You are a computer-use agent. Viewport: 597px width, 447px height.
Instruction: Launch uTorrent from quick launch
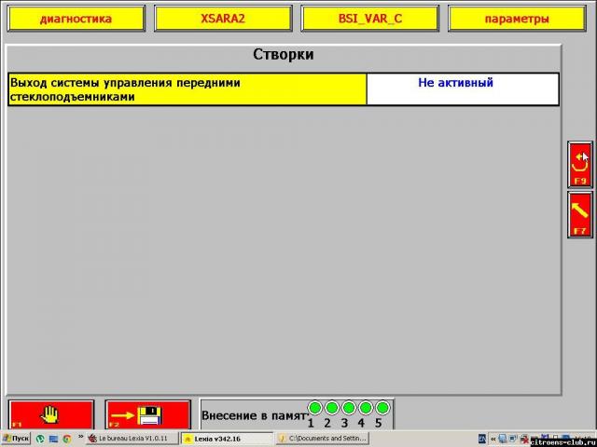[40, 439]
